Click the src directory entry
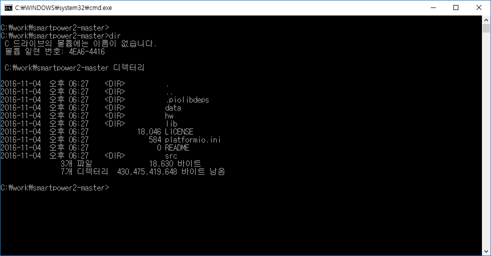Screen dimensions: 491x256 (x=171, y=156)
